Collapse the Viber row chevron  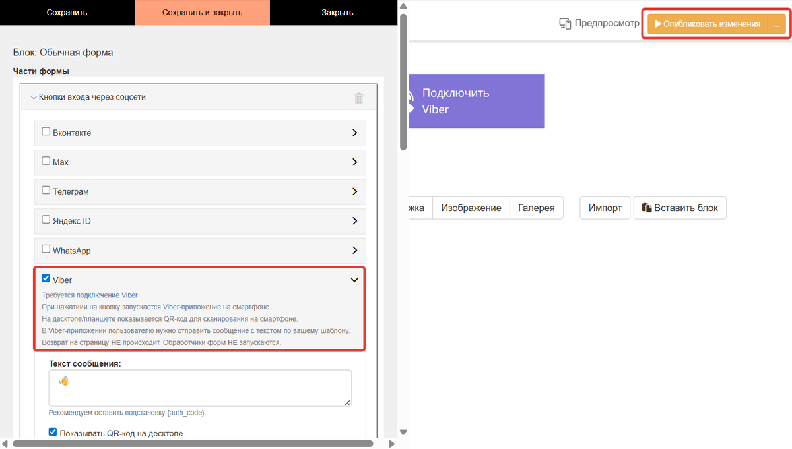pos(354,280)
